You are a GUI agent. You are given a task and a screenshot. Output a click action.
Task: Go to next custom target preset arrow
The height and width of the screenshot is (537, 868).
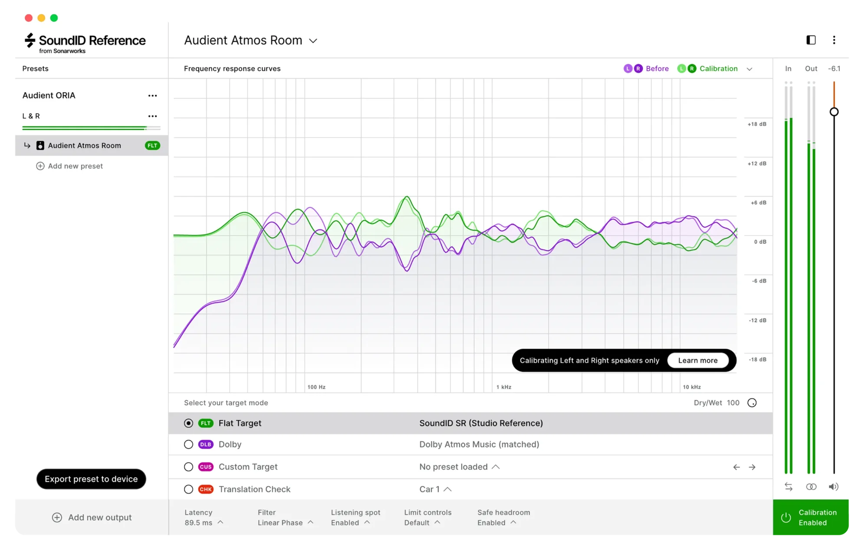pyautogui.click(x=752, y=467)
